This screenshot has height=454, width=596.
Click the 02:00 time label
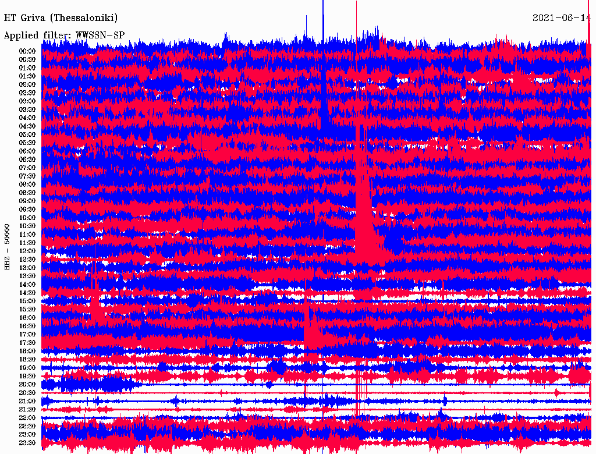coord(27,84)
